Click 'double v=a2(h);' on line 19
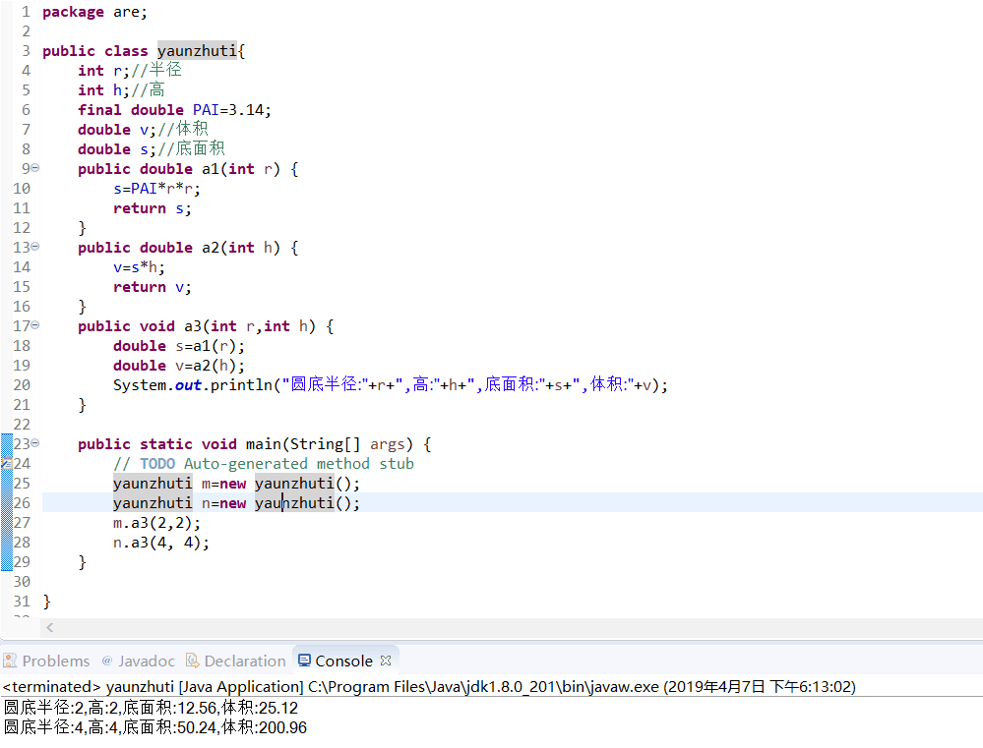This screenshot has width=983, height=748. tap(179, 366)
